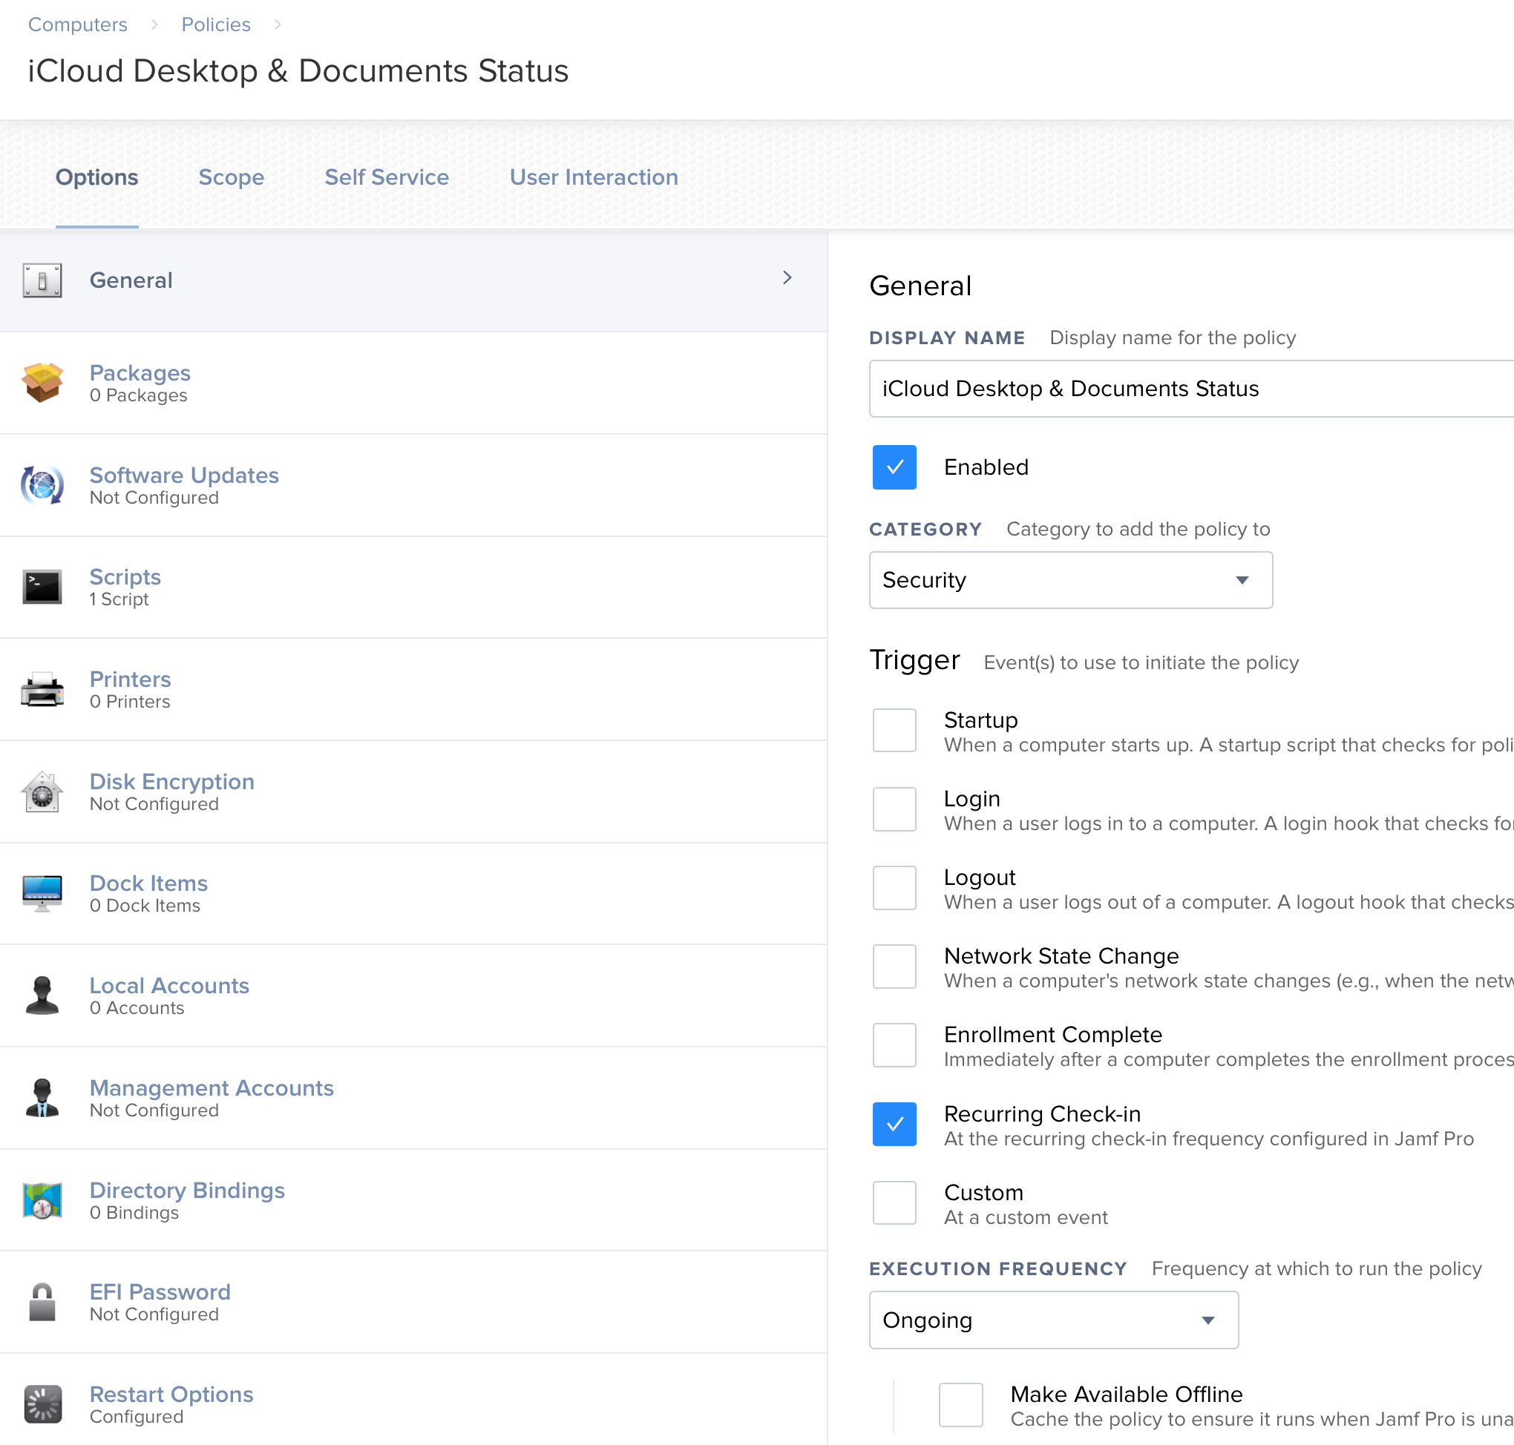The image size is (1514, 1445).
Task: Click the Local Accounts person icon
Action: pos(42,996)
